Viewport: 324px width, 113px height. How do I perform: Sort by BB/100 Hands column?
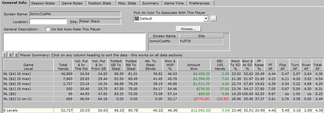(220, 65)
